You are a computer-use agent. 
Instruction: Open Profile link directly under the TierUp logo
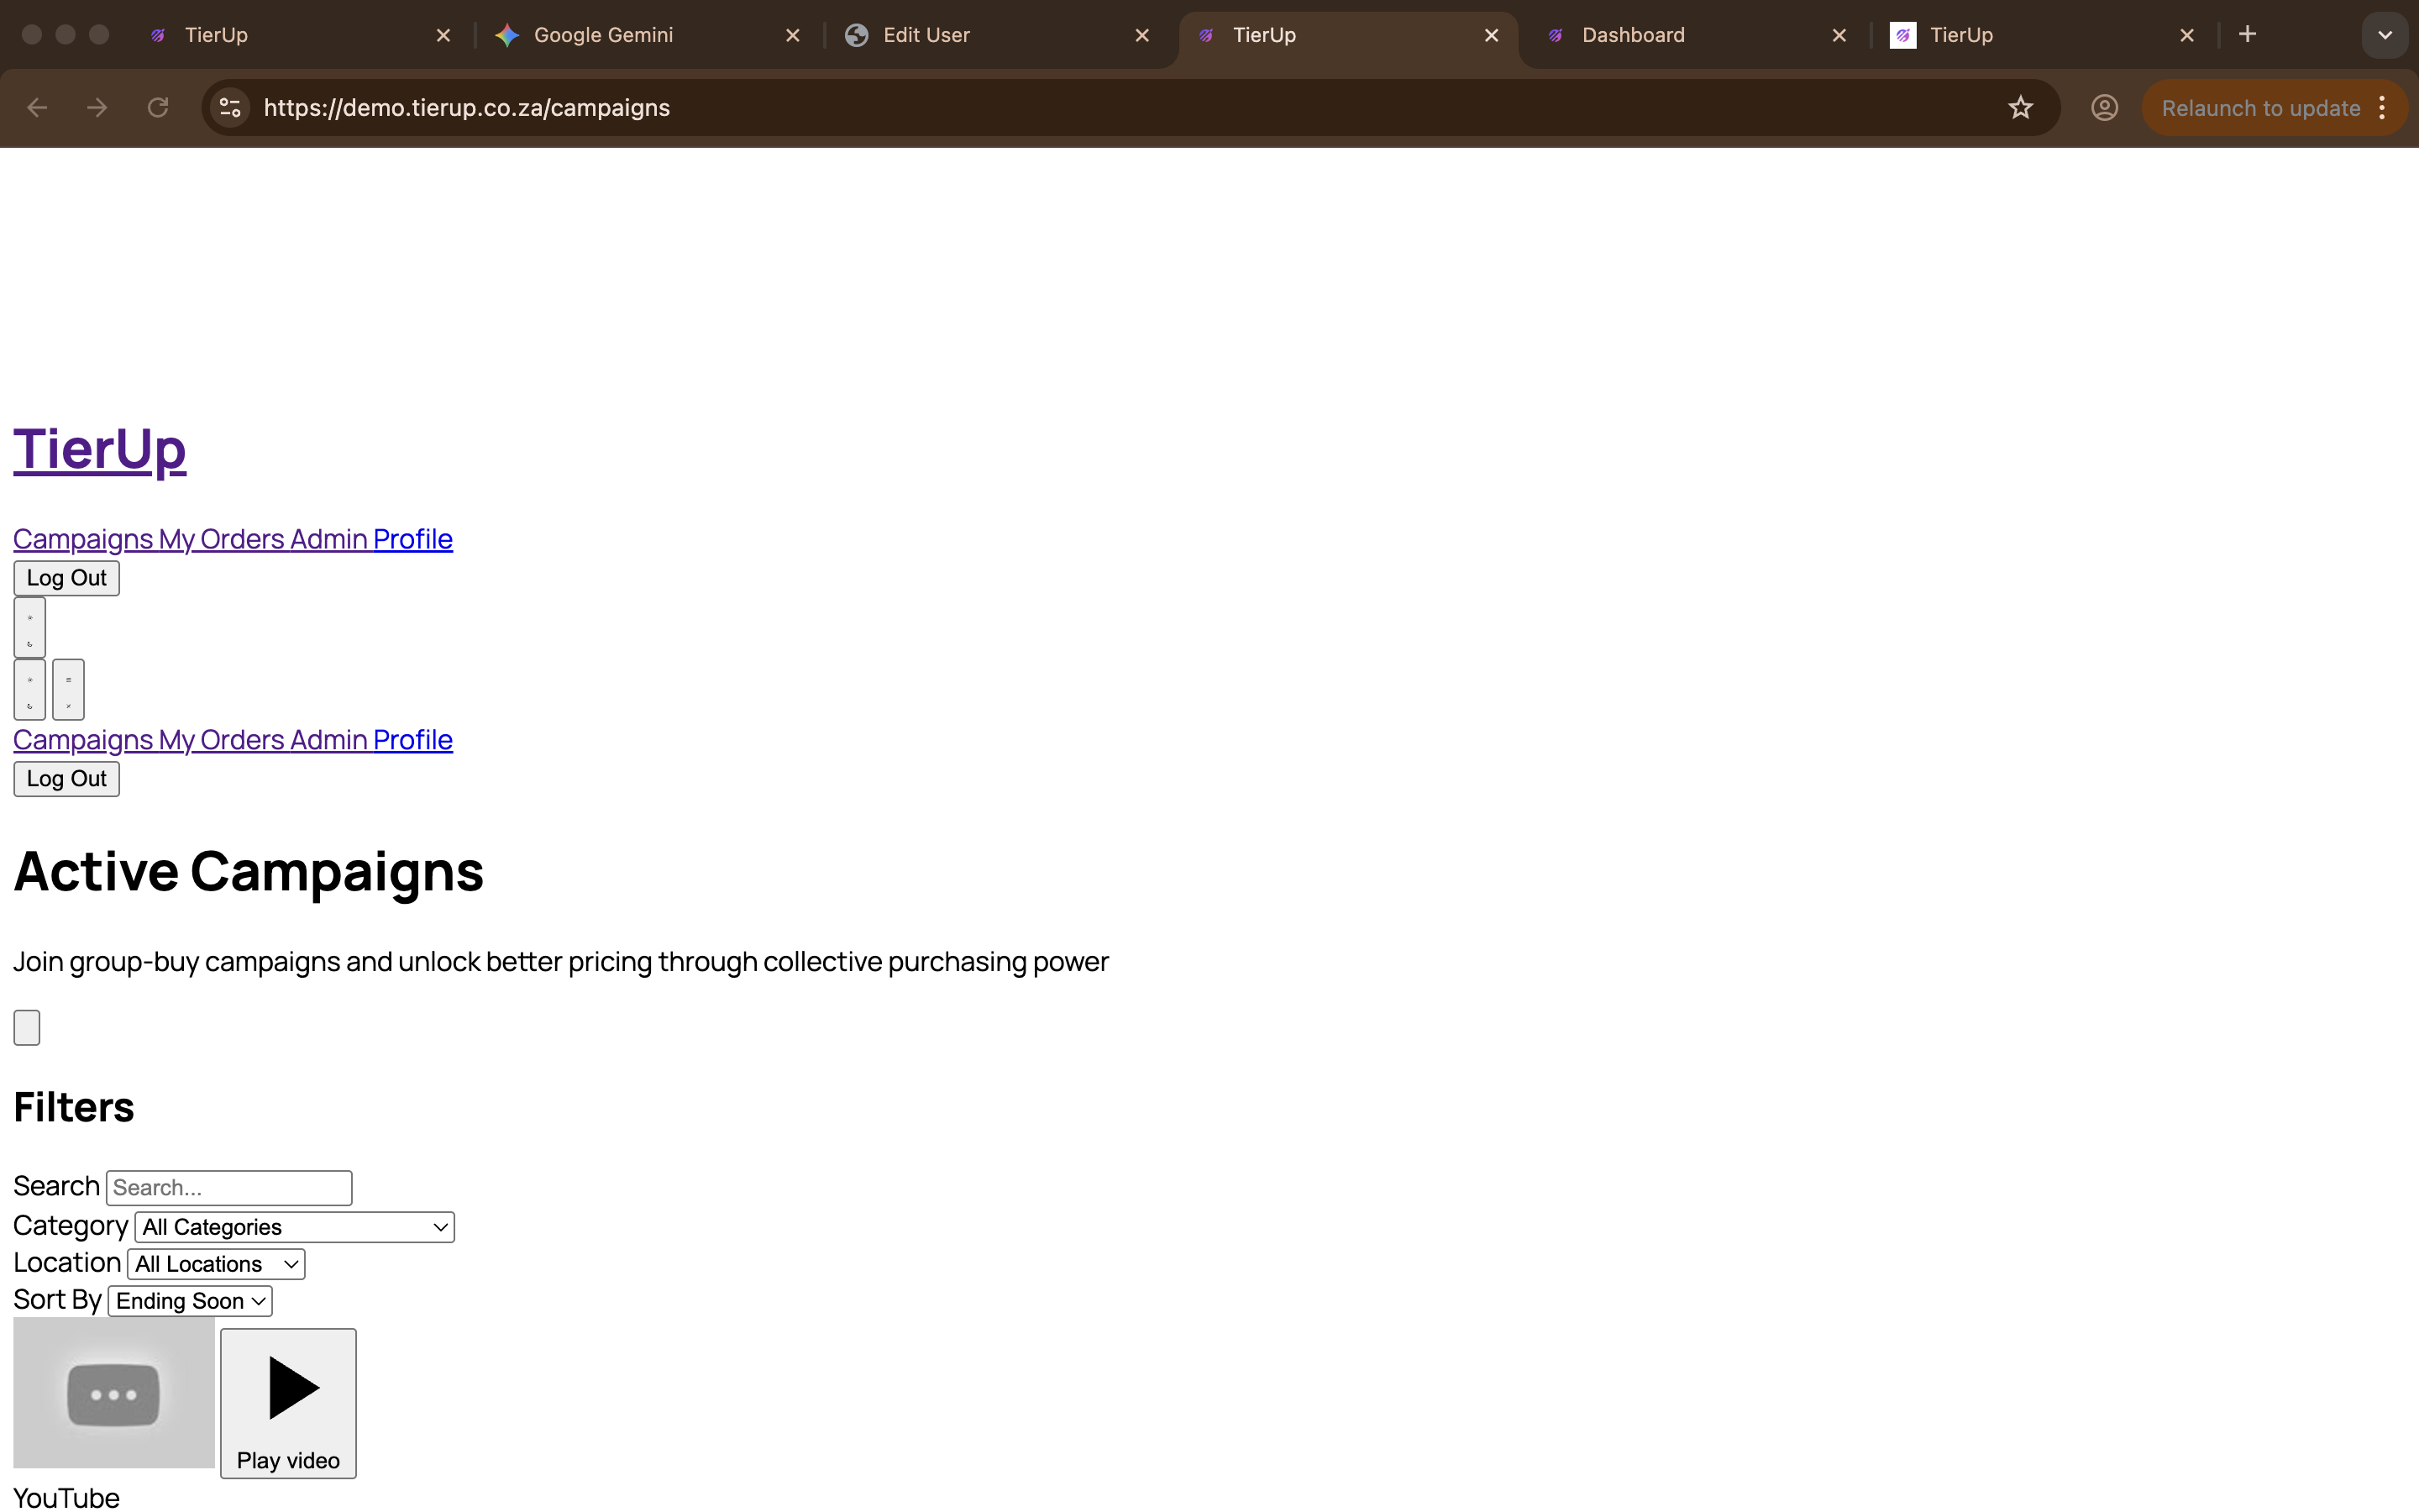click(x=413, y=539)
